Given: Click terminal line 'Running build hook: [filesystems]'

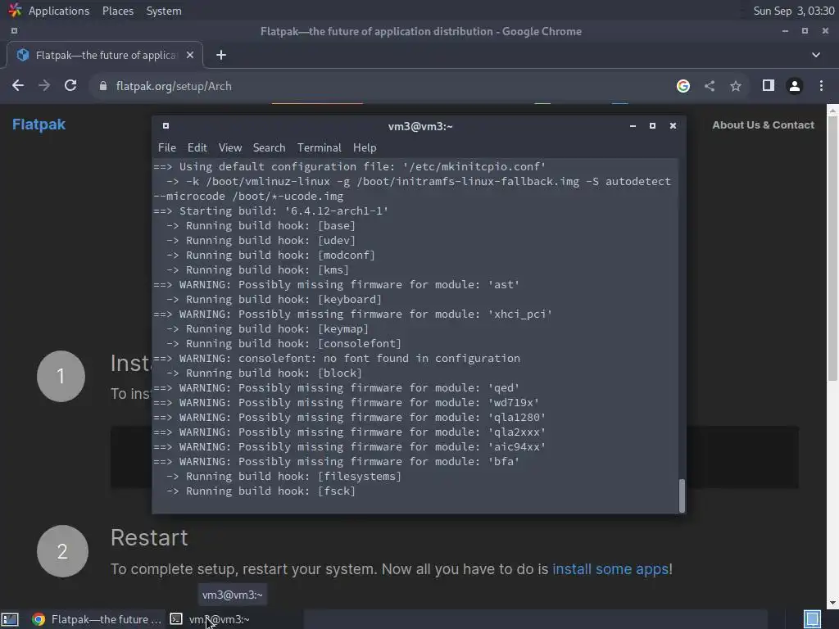Looking at the screenshot, I should pos(283,476).
